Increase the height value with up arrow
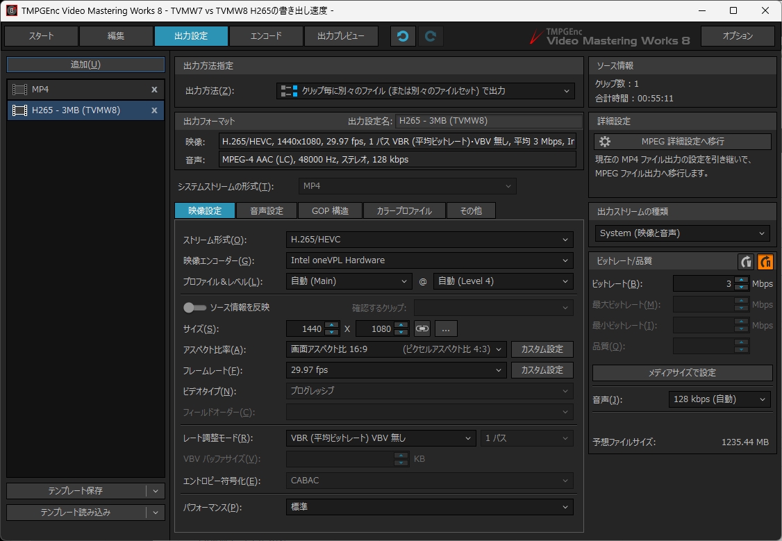The width and height of the screenshot is (782, 541). click(x=401, y=325)
